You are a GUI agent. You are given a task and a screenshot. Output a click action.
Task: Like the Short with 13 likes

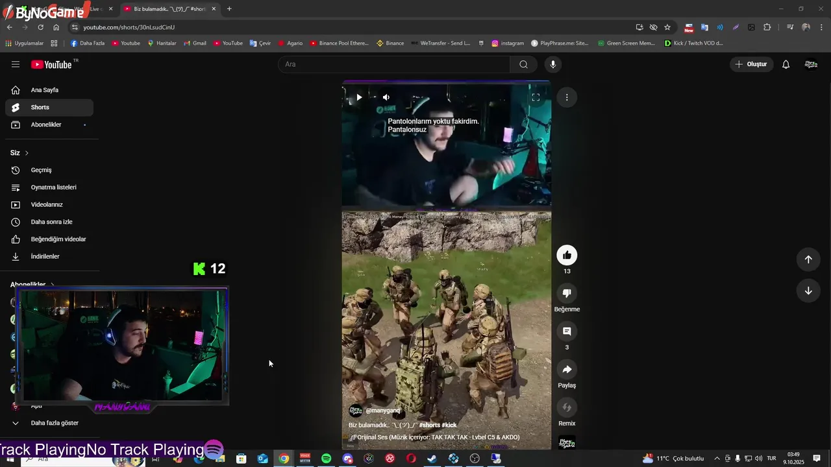point(567,255)
